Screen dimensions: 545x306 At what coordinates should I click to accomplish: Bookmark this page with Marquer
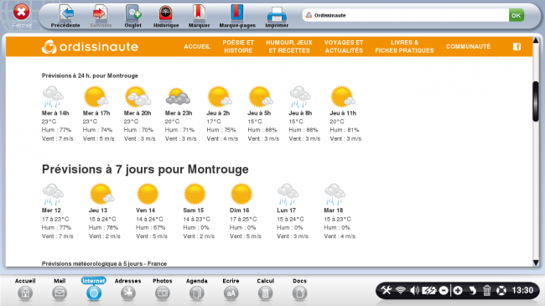200,16
